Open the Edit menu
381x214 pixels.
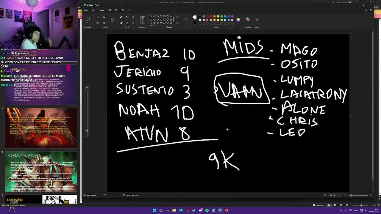[93, 10]
